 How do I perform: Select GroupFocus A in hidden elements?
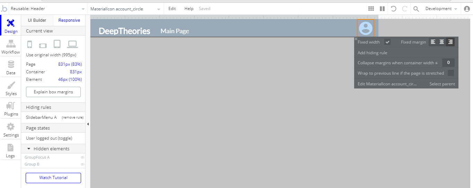coord(37,157)
